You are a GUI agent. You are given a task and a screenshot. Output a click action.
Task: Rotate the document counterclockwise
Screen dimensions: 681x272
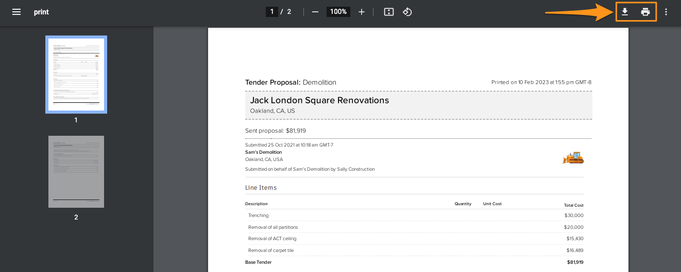[x=407, y=12]
